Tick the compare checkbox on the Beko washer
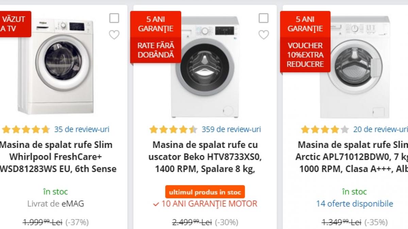The height and width of the screenshot is (229, 408). 264,18
